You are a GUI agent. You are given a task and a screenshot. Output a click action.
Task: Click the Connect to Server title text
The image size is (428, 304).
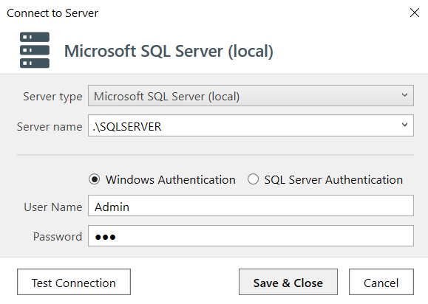52,13
